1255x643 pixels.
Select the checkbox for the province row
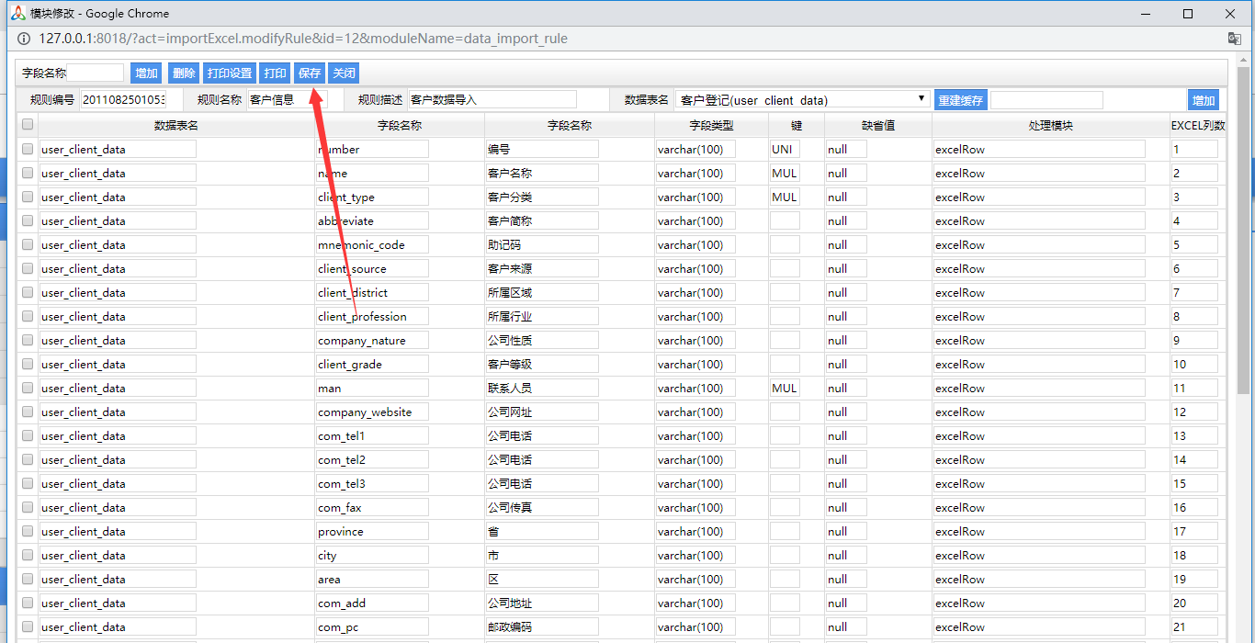(28, 531)
